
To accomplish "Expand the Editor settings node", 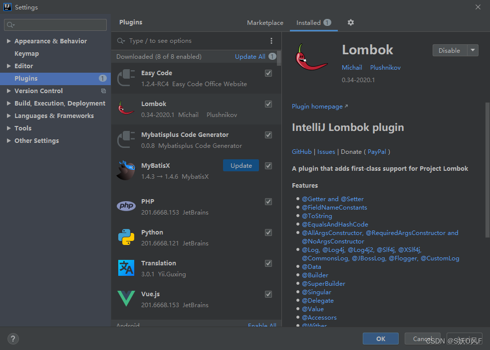I will tap(9, 66).
